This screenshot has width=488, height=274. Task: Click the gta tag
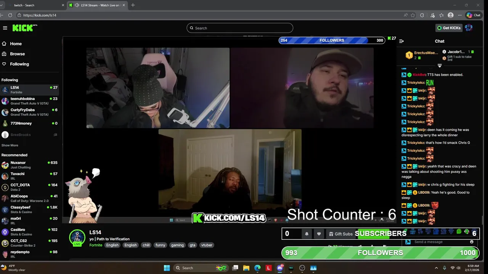click(193, 245)
